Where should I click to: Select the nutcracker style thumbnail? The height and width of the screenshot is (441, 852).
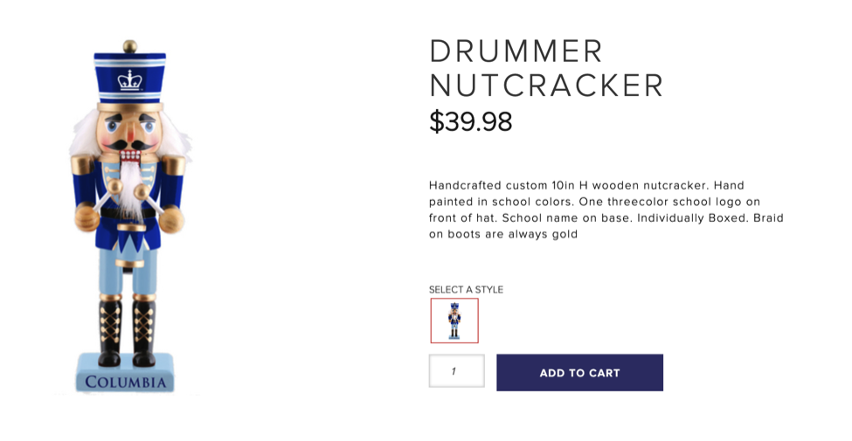click(454, 320)
